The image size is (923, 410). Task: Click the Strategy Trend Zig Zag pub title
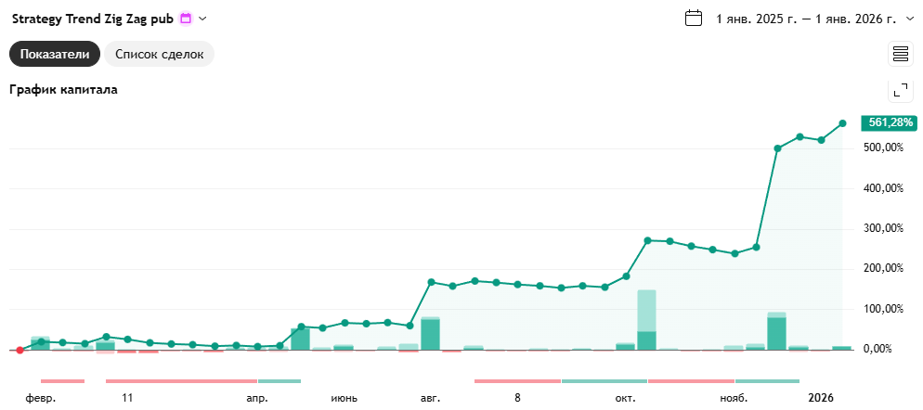pyautogui.click(x=92, y=19)
